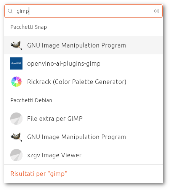This screenshot has width=170, height=190.
Task: Select File extra per GIMP package
Action: 83,119
